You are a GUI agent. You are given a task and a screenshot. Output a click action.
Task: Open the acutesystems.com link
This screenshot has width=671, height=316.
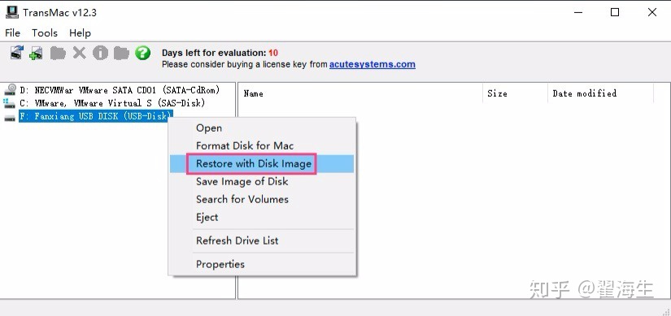(373, 64)
